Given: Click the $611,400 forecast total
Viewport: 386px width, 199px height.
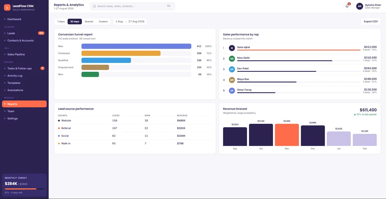Looking at the screenshot, I should 368,110.
